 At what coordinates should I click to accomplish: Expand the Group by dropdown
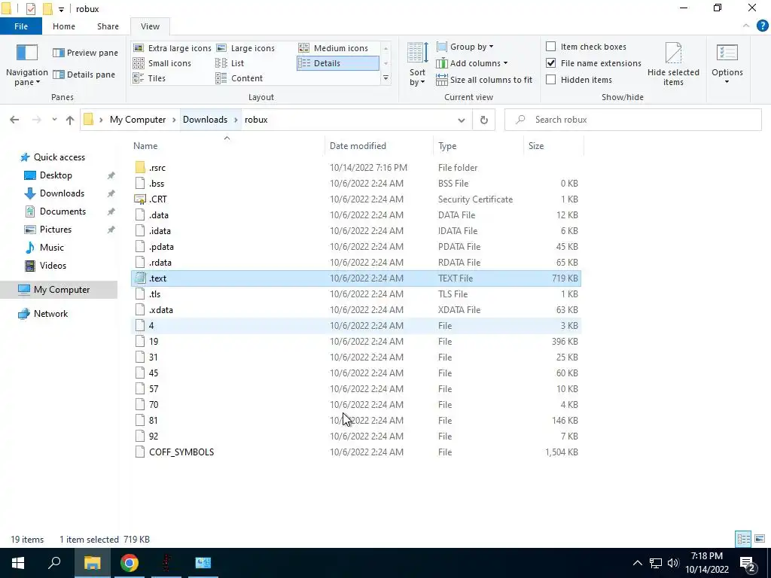tap(465, 47)
